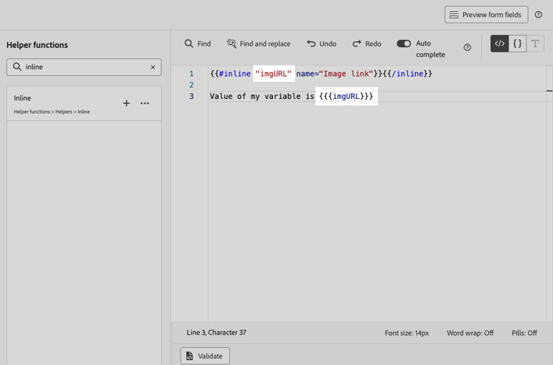Undo the last edit
Viewport: 553px width, 365px height.
321,44
